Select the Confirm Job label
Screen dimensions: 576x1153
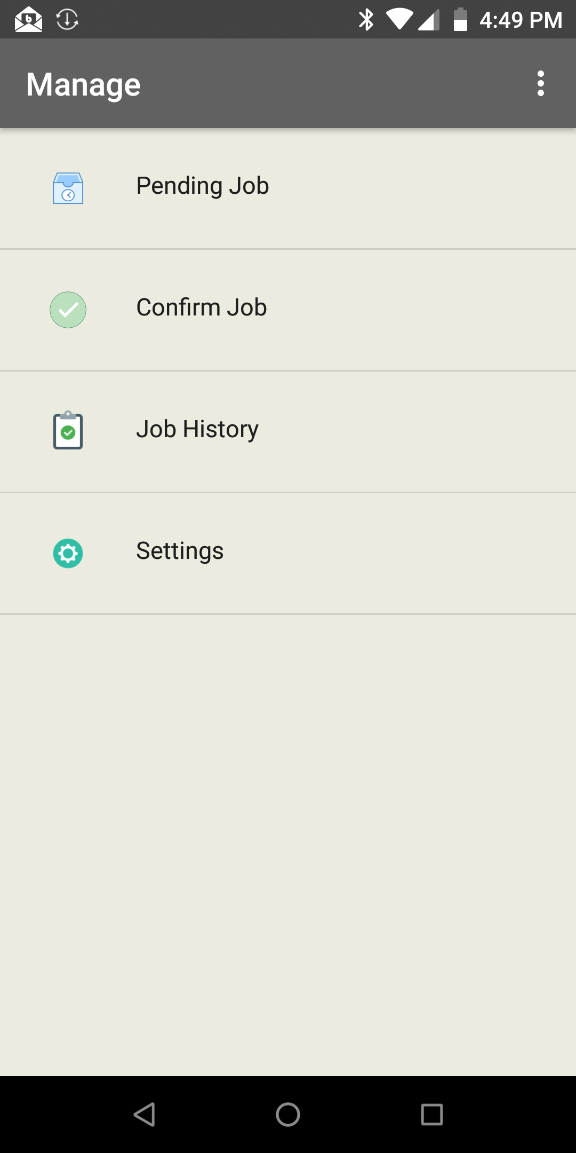(202, 307)
